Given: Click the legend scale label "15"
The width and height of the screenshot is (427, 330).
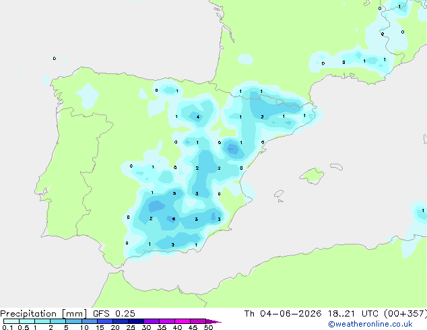Looking at the screenshot, I should pos(100,327).
